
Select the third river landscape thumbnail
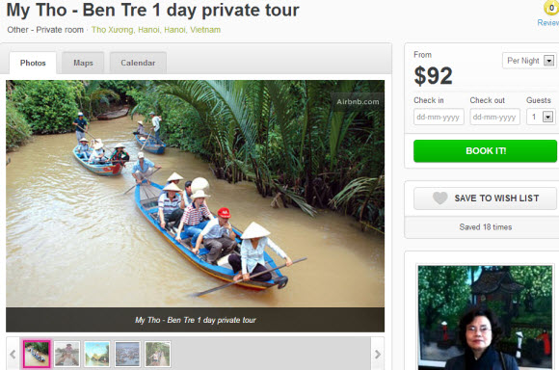(97, 354)
